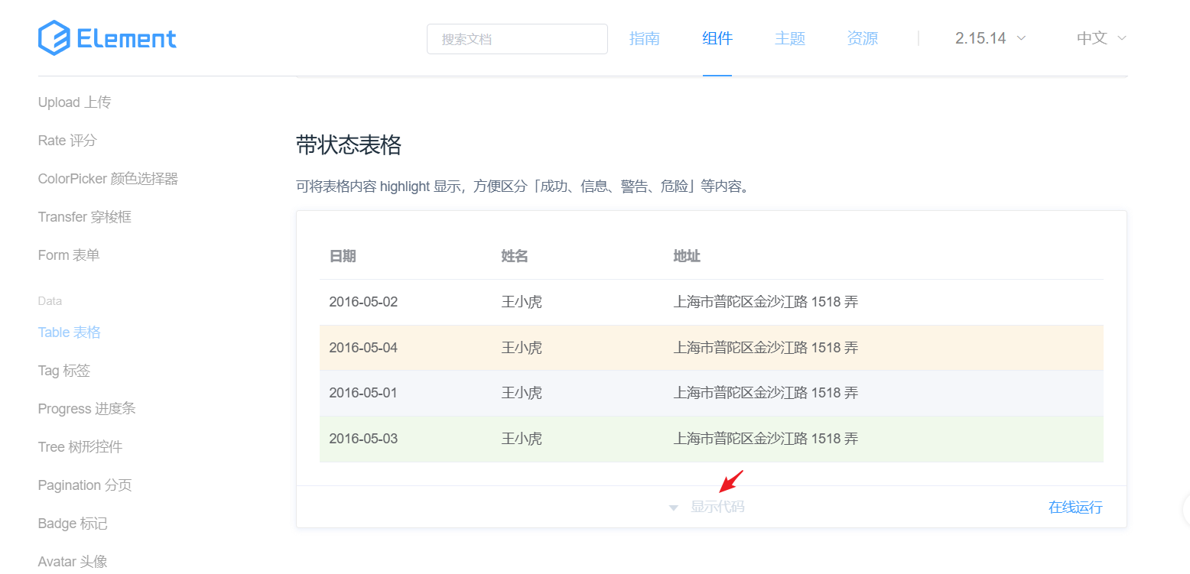
Task: Open the Transfer 穿梭框 component page
Action: (x=84, y=216)
